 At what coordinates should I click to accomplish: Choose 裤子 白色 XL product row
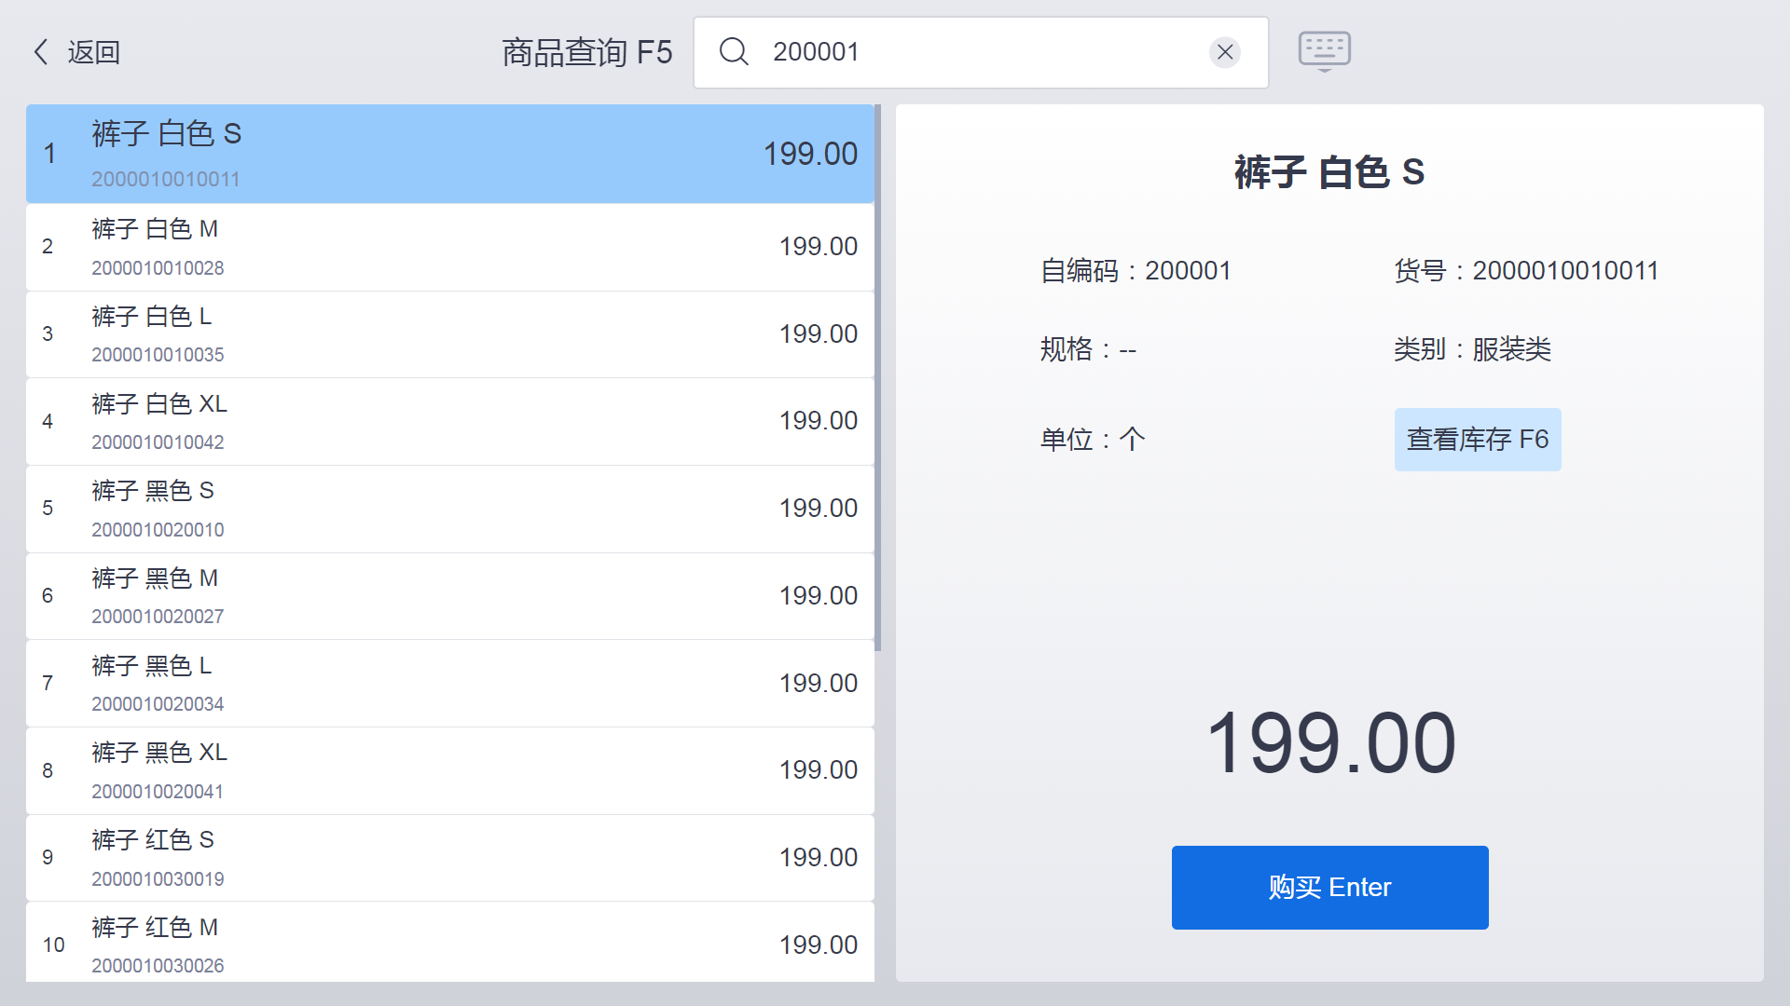(x=449, y=421)
